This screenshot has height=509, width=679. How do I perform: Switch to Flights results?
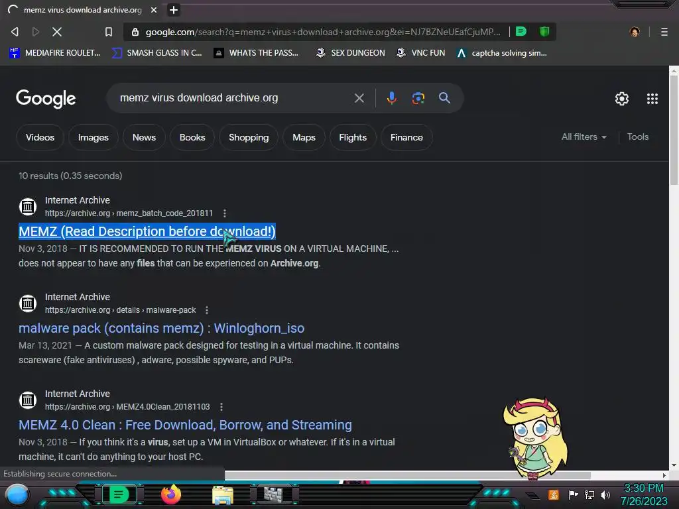[353, 137]
